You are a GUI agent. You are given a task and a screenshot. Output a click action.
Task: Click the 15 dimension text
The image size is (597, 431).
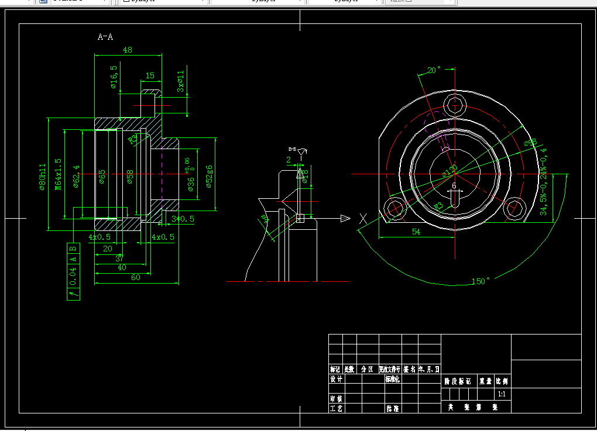pos(150,75)
